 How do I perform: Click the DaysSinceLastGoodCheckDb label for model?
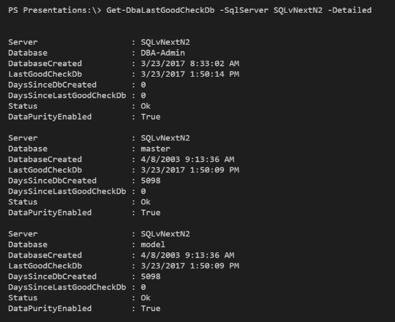pos(67,287)
